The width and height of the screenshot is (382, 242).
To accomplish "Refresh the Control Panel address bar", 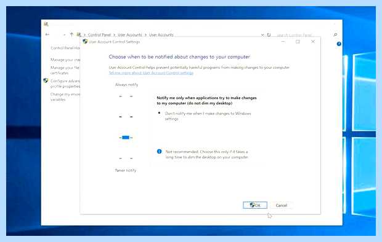I will pos(269,35).
